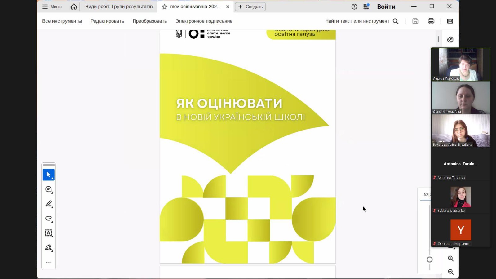
Task: Pick the freehand draw loop tool
Action: [x=48, y=219]
